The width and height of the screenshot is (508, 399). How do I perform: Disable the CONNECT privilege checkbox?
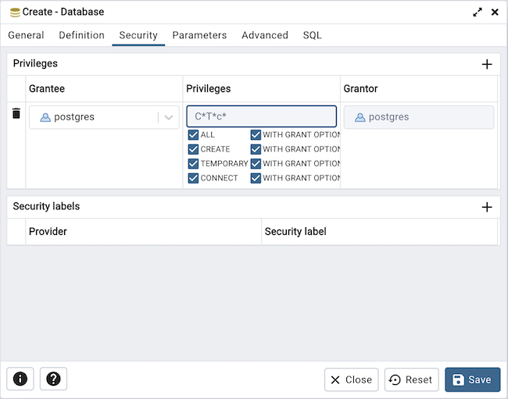(194, 178)
